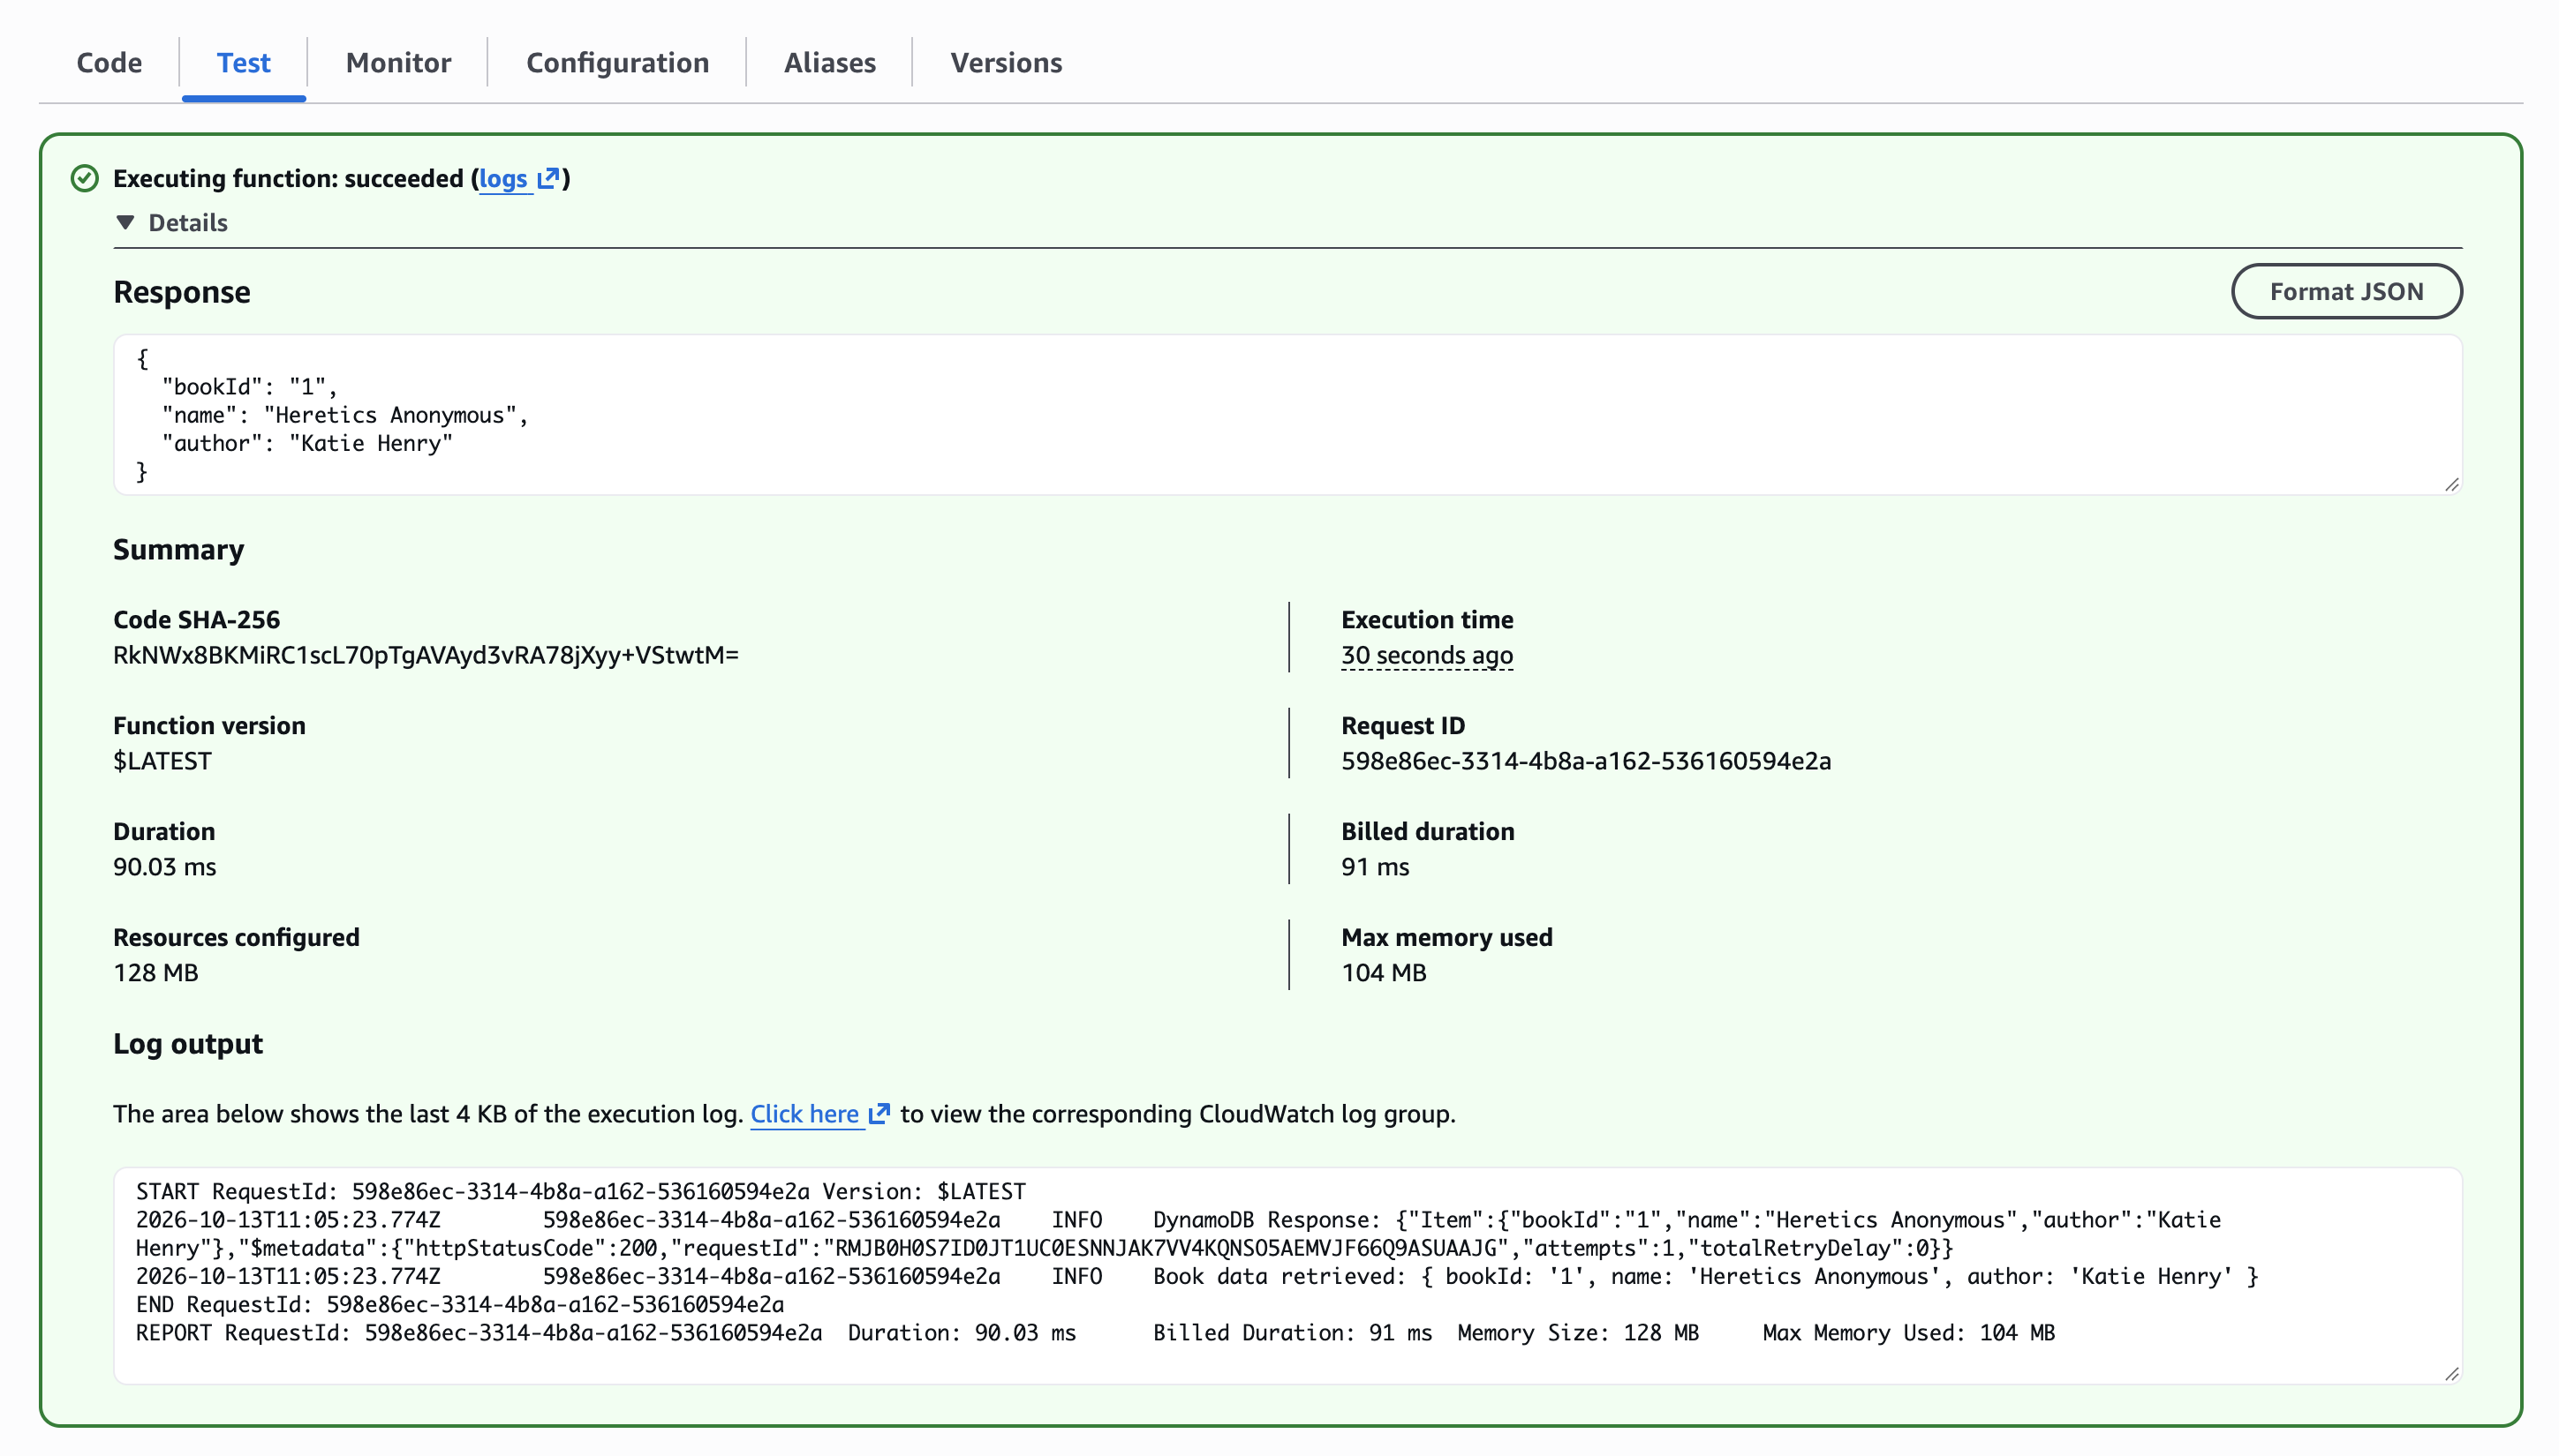Click the Response section heading
Viewport: 2559px width, 1456px height.
point(181,291)
